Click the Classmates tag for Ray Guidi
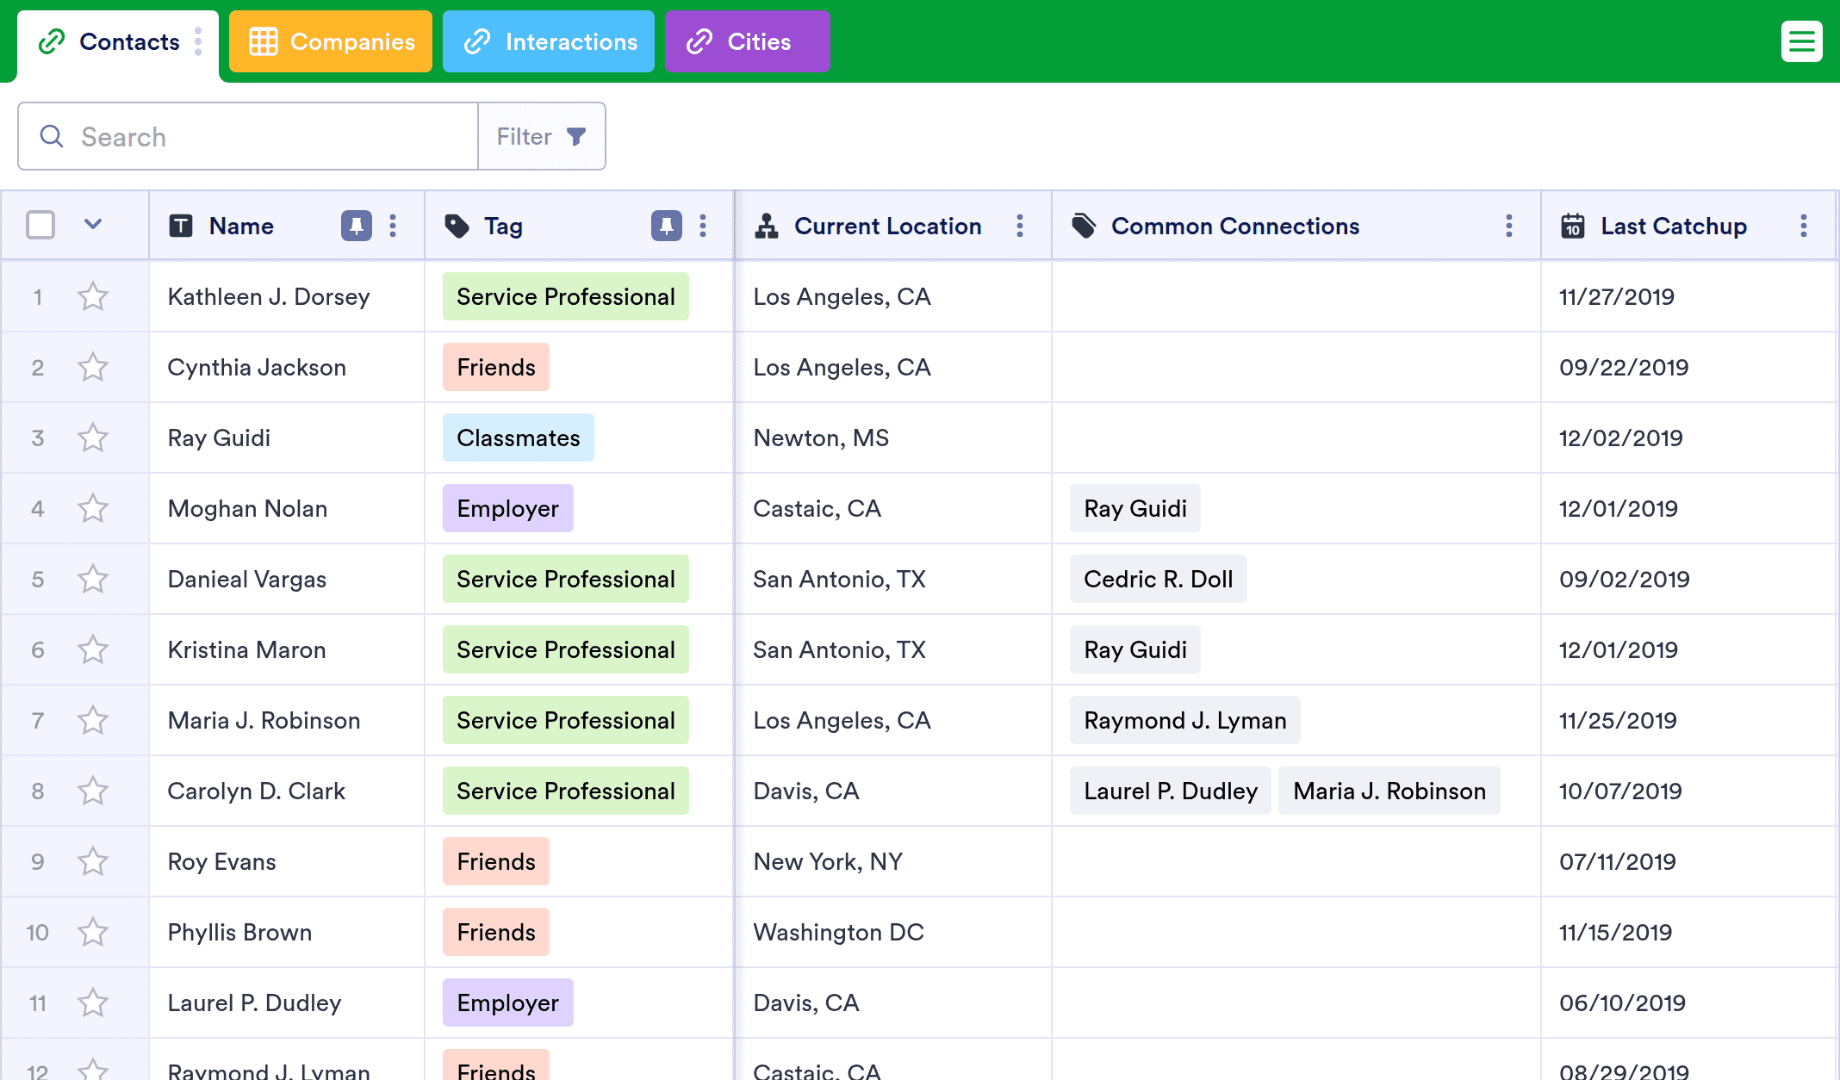The width and height of the screenshot is (1840, 1080). tap(519, 438)
